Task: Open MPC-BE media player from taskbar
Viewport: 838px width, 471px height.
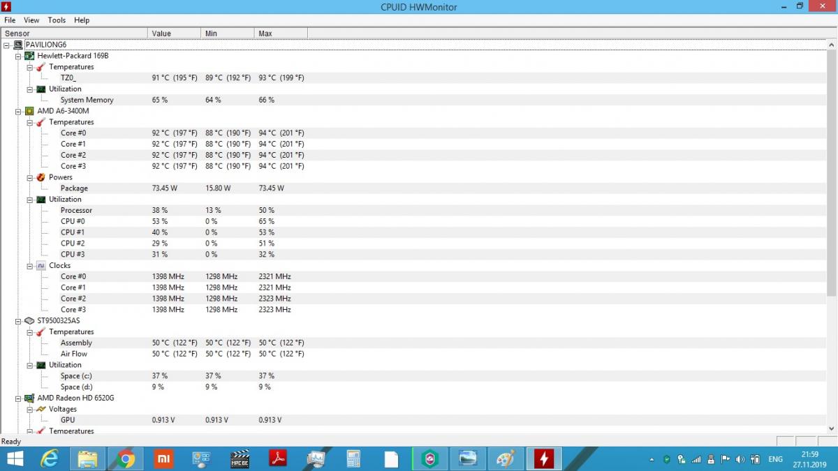Action: coord(240,458)
